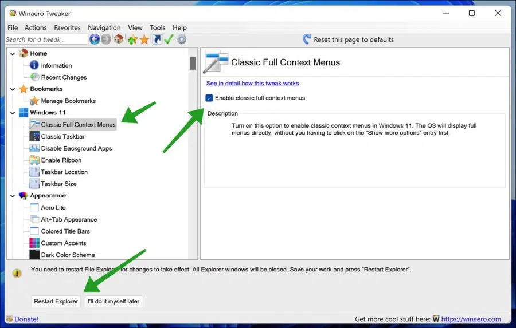
Task: Click the blue Back navigation arrow
Action: pyautogui.click(x=95, y=39)
